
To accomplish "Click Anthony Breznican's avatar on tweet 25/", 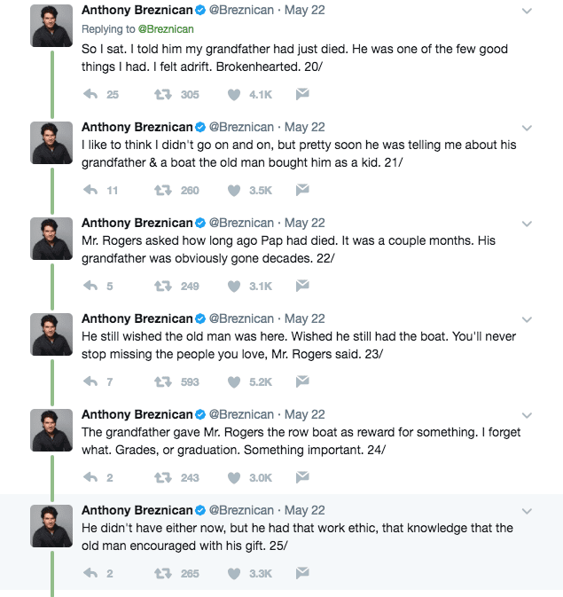I will (51, 525).
